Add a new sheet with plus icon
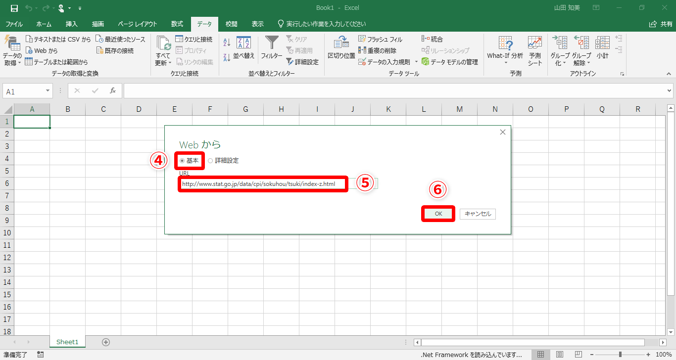Screen dimensions: 676x360 point(105,342)
